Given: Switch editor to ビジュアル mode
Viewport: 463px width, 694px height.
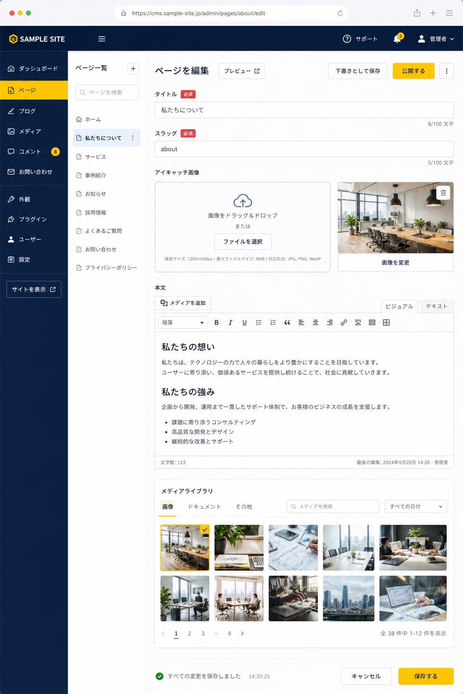Looking at the screenshot, I should pos(399,306).
